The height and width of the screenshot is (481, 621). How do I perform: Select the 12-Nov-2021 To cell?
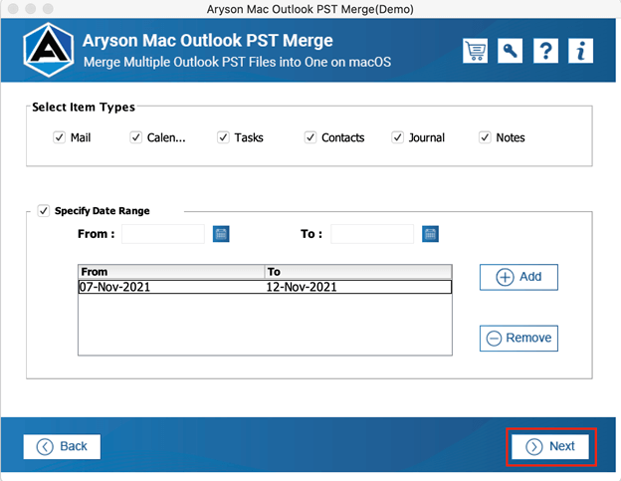[358, 287]
